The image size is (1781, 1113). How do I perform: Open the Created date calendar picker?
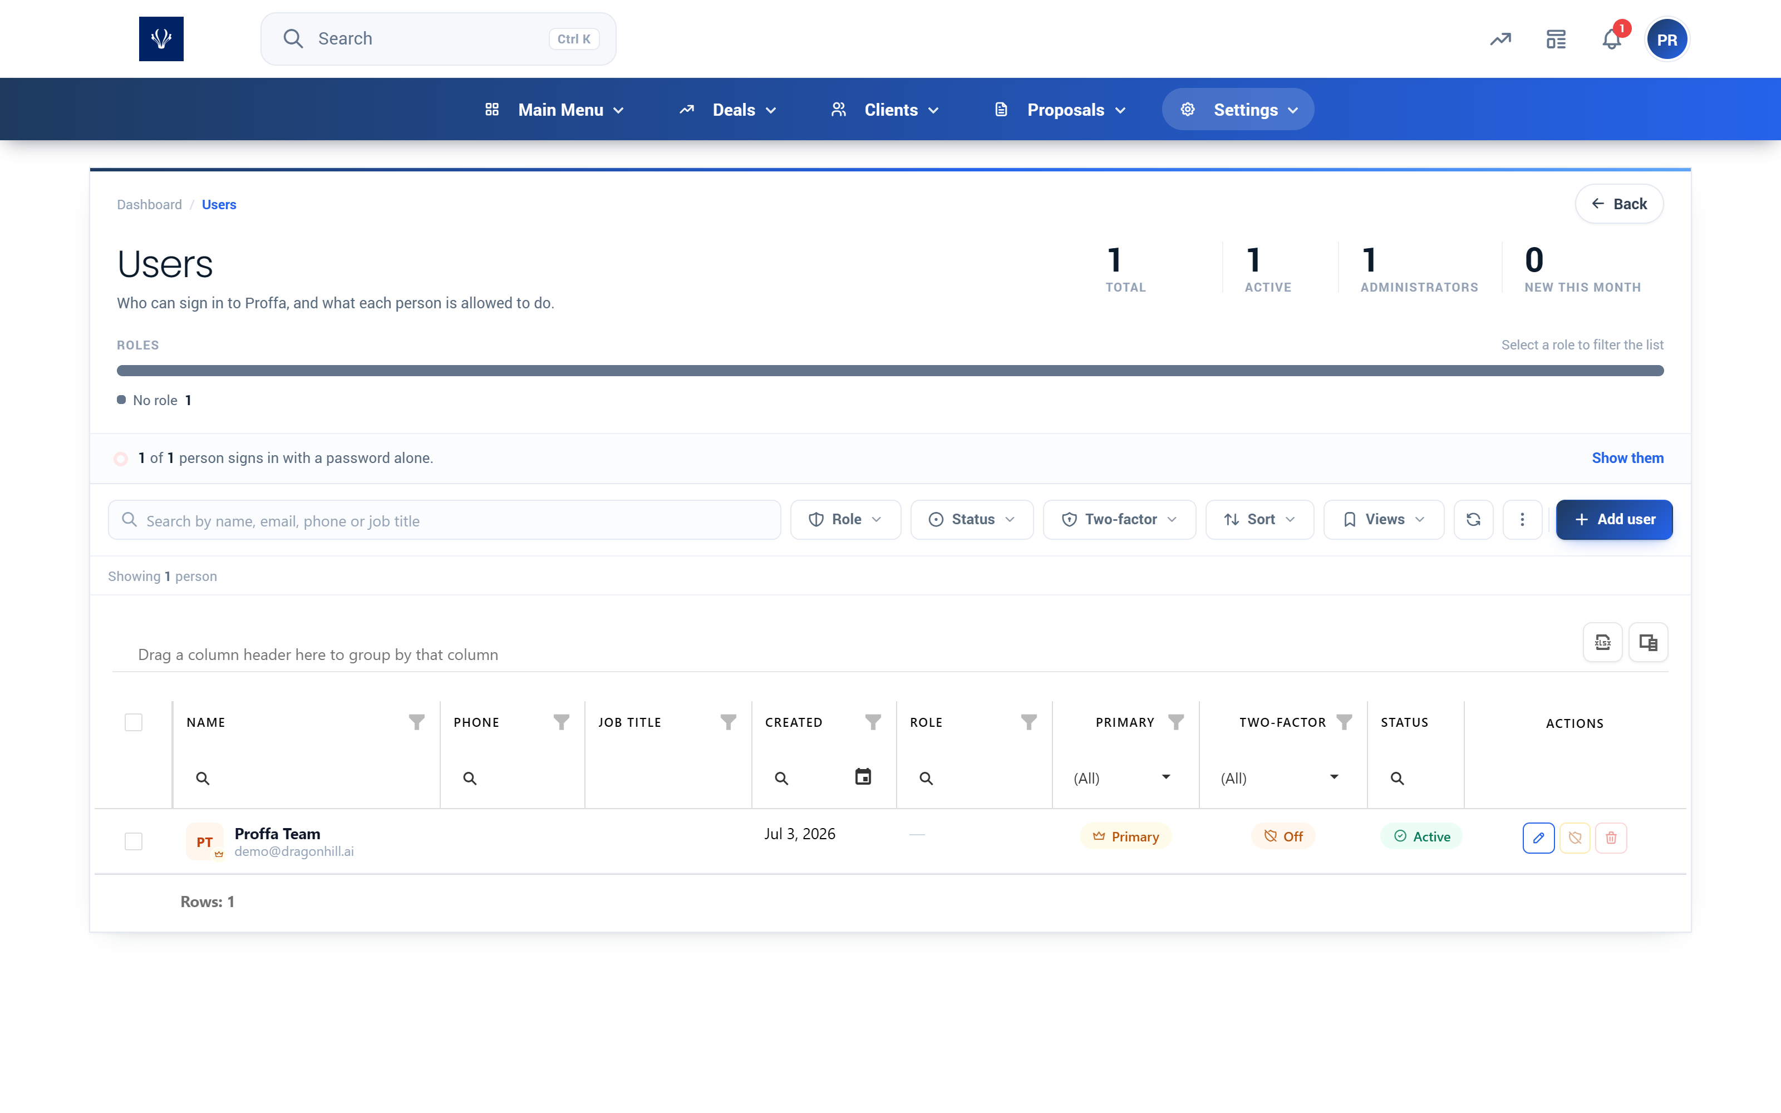point(863,777)
